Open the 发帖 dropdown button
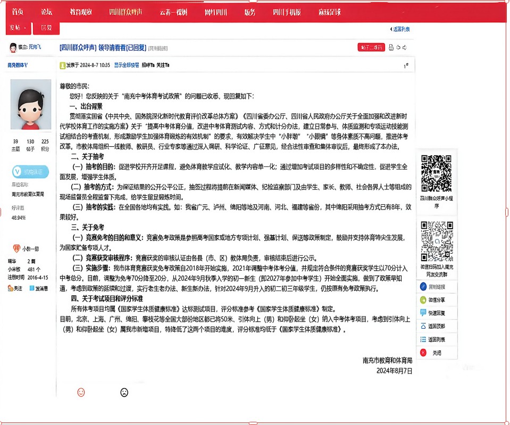The image size is (510, 425). click(x=18, y=28)
